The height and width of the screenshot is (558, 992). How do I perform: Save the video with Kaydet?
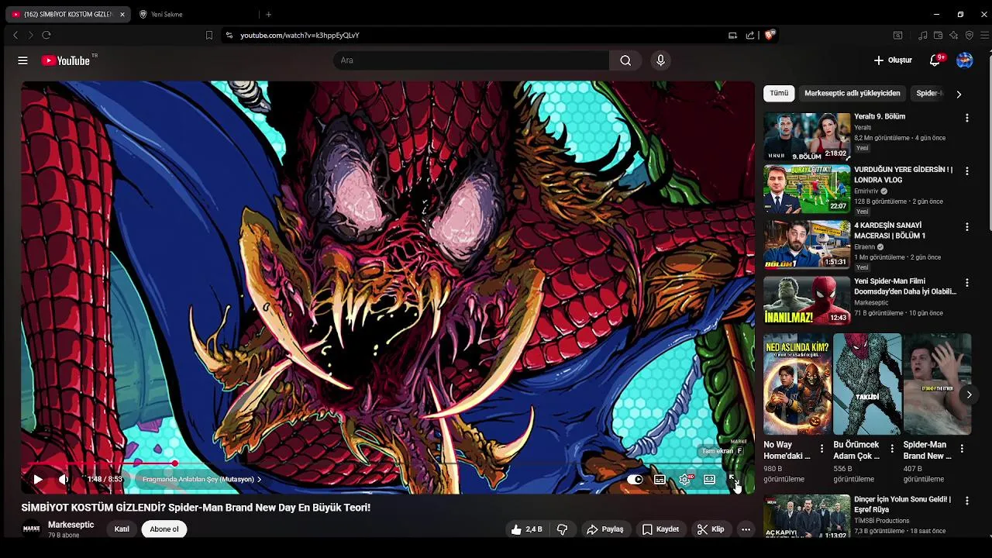click(x=661, y=529)
